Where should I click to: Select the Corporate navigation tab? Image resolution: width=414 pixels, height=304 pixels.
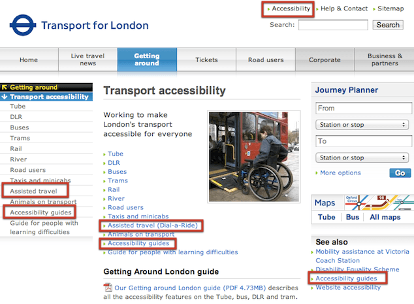click(x=325, y=59)
